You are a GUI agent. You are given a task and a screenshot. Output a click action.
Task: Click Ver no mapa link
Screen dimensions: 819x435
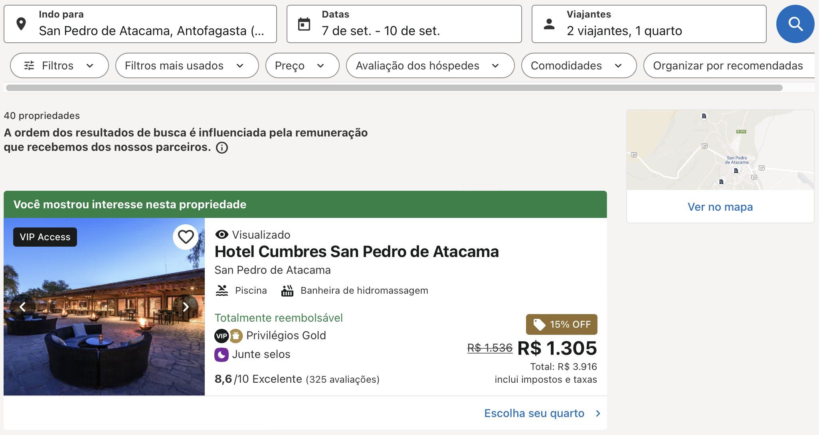click(720, 207)
